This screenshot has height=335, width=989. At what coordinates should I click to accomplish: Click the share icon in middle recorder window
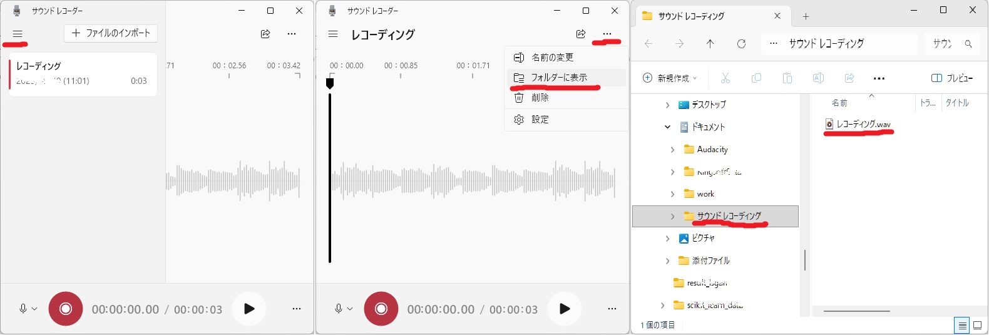[581, 34]
